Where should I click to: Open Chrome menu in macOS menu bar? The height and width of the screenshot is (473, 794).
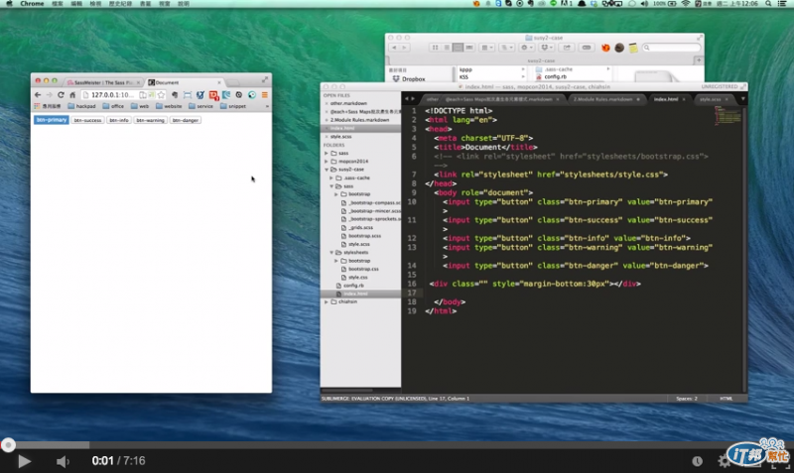pos(32,4)
